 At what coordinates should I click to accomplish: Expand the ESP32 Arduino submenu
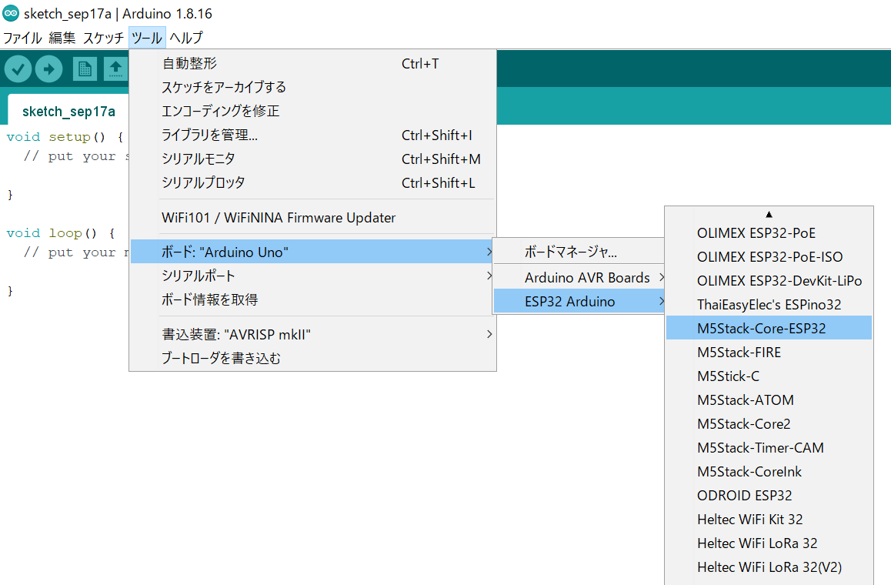point(579,301)
